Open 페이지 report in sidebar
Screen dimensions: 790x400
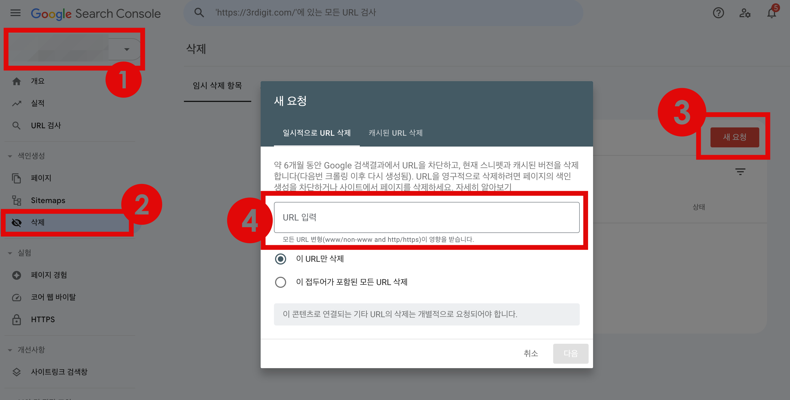click(41, 178)
